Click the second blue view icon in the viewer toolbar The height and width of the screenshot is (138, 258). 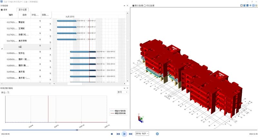pyautogui.click(x=244, y=5)
